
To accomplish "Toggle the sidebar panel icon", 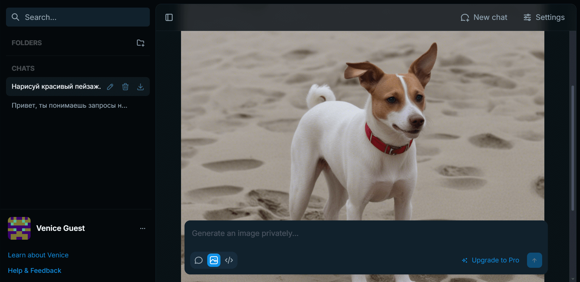I will click(169, 17).
